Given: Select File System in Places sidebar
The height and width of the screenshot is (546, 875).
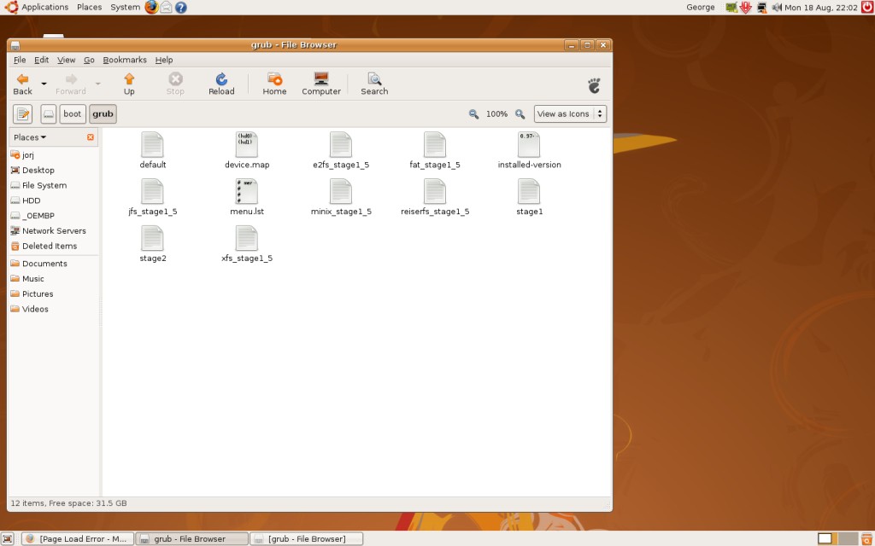Looking at the screenshot, I should point(44,185).
